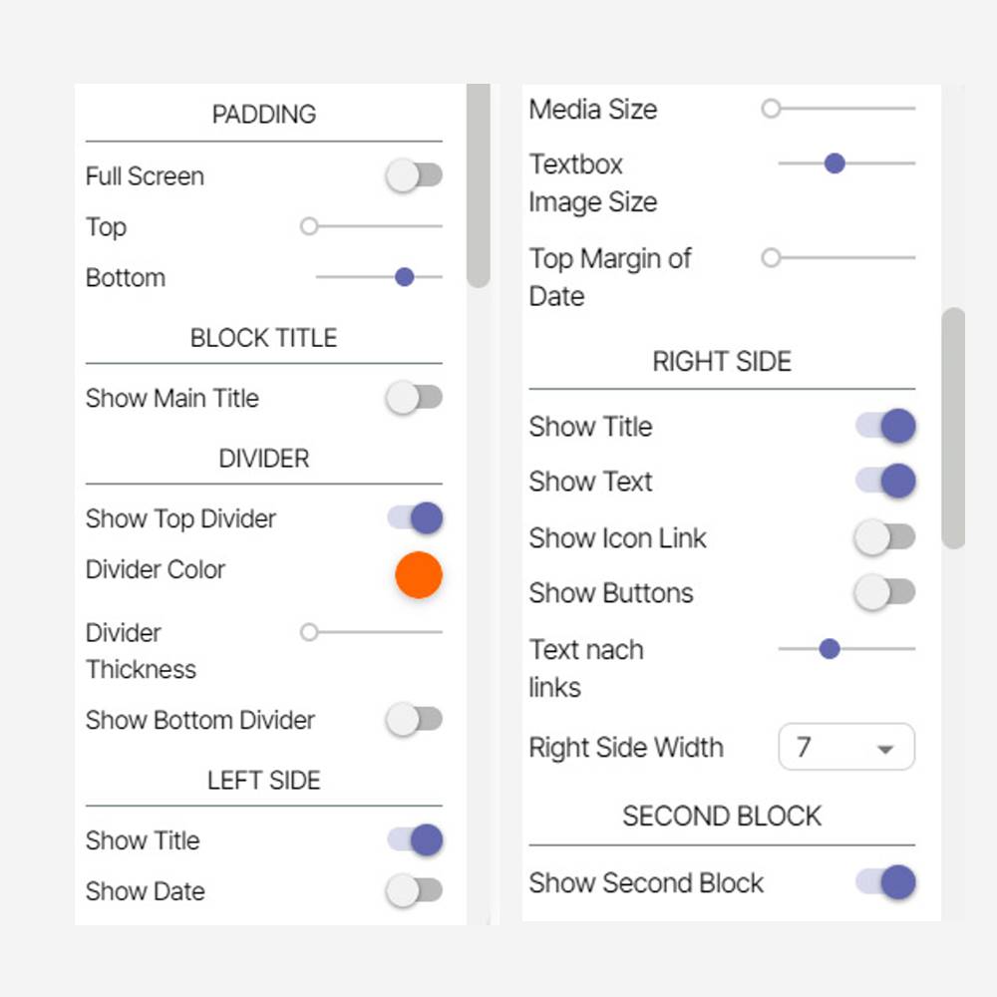Turn on Show Main Title switch

pyautogui.click(x=415, y=398)
